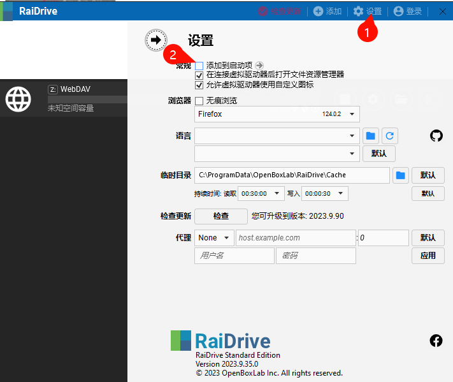
Task: Click the 临时目录 path field
Action: (292, 175)
